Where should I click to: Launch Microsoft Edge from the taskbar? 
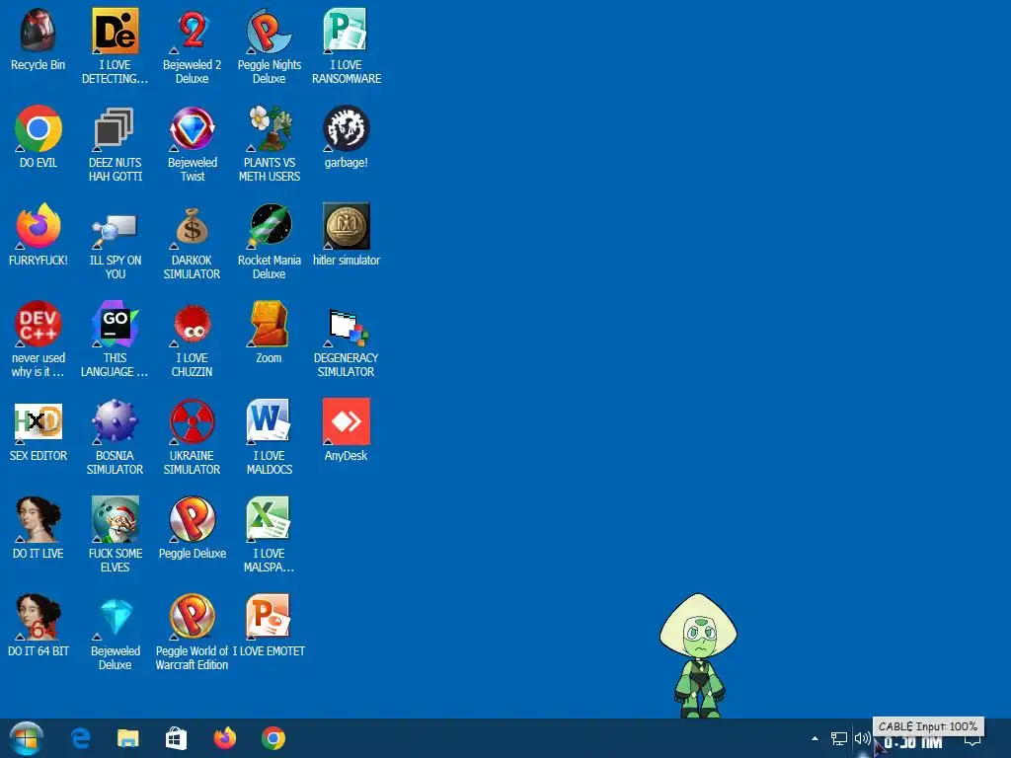point(80,738)
